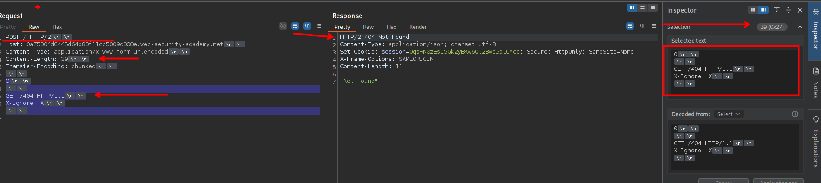The width and height of the screenshot is (821, 183).
Task: Collapse the Selection section chevron
Action: [x=800, y=27]
